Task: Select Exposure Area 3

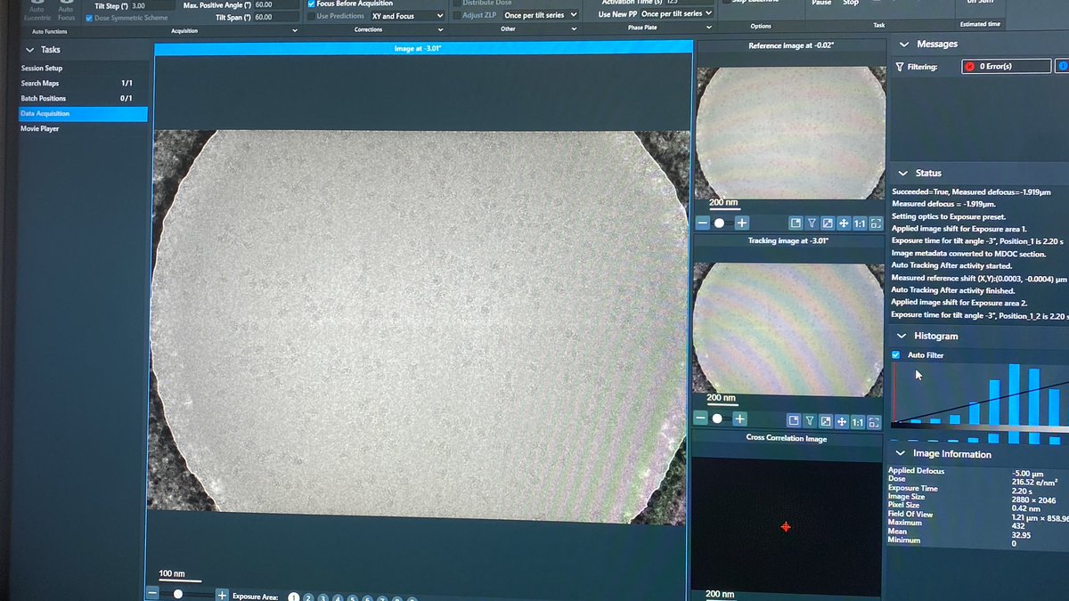Action: click(323, 598)
